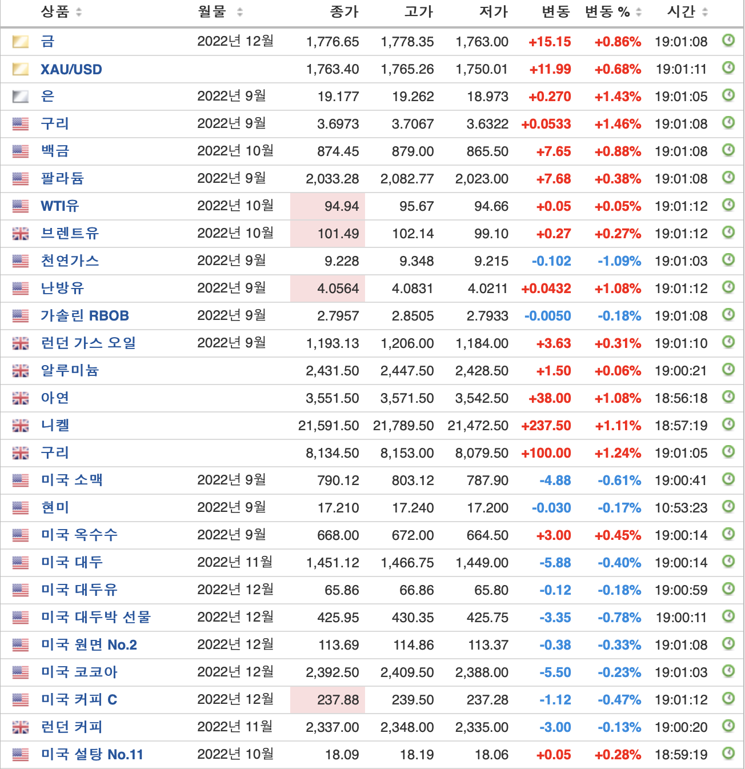The height and width of the screenshot is (769, 745).
Task: Click the clock icon in the 미국 설탕 No.11 row
Action: (x=728, y=753)
